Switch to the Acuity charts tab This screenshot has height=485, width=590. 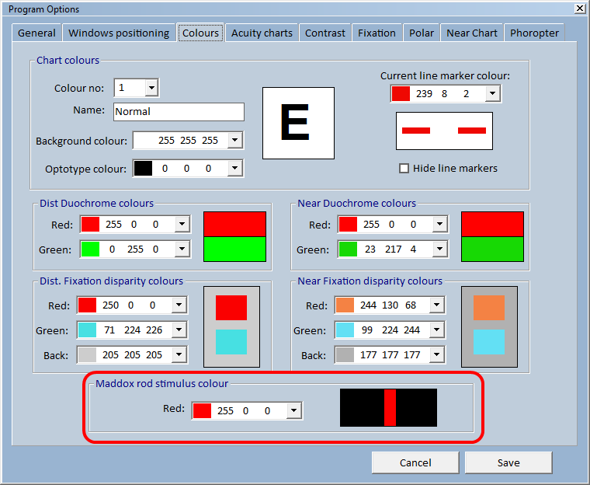(x=262, y=33)
